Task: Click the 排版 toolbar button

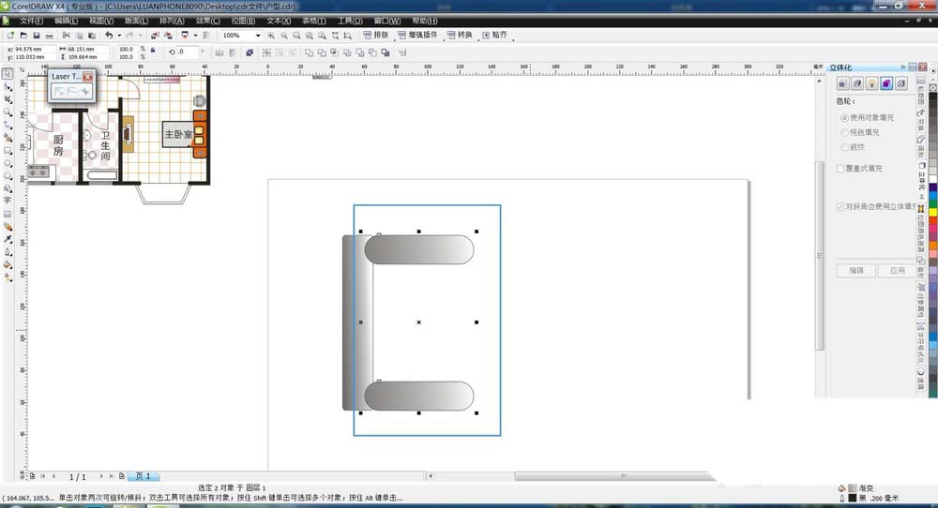Action: coord(376,35)
